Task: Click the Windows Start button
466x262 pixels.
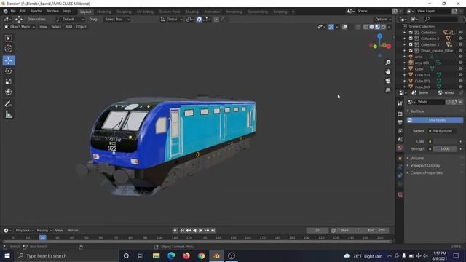Action: pos(7,255)
